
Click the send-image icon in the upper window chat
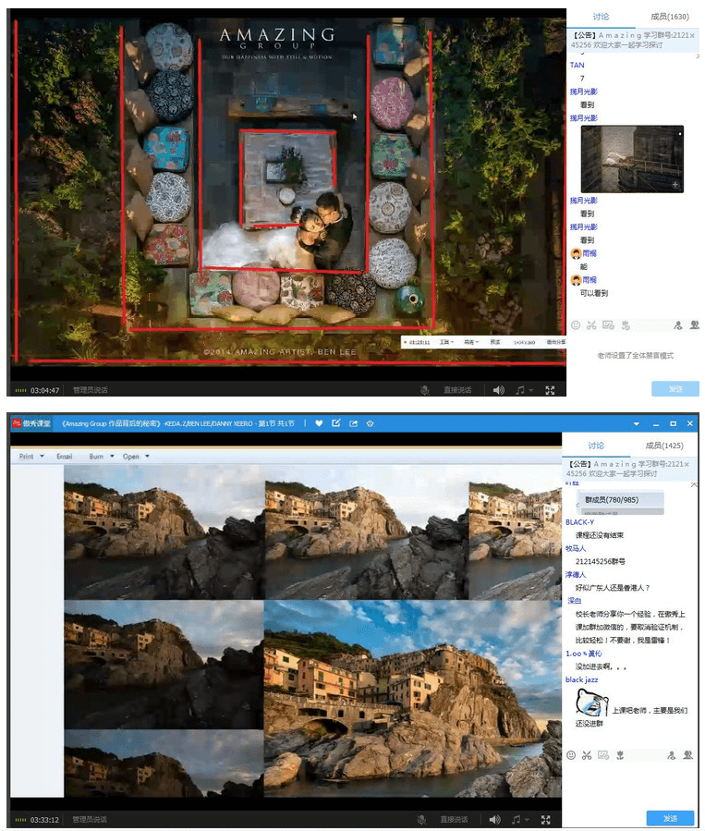(x=608, y=325)
